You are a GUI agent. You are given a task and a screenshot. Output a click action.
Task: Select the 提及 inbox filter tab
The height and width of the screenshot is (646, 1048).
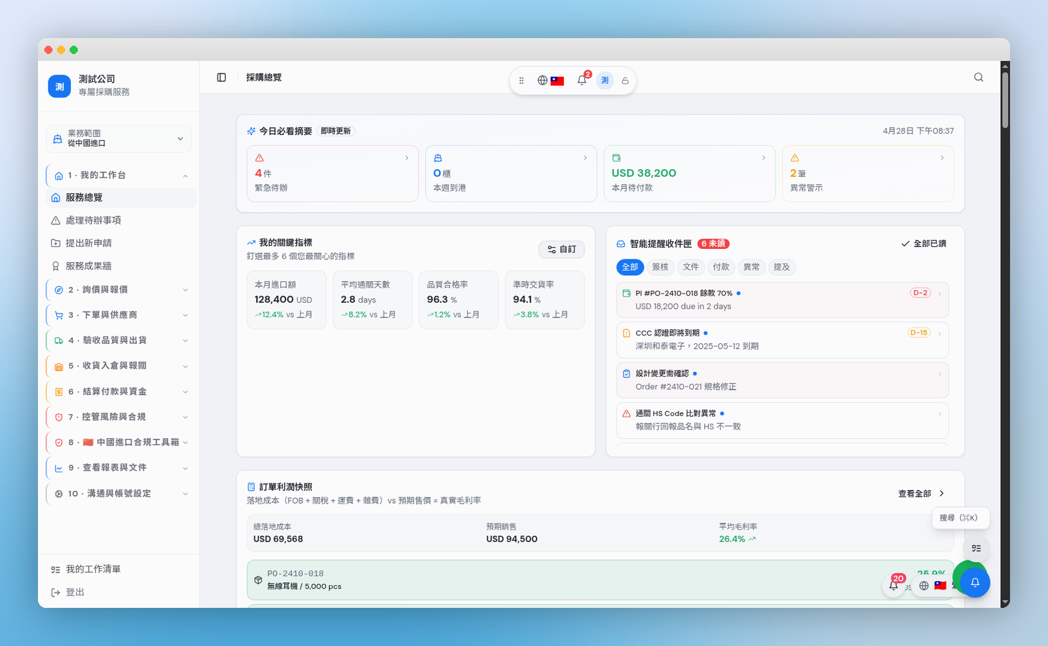[x=781, y=267]
